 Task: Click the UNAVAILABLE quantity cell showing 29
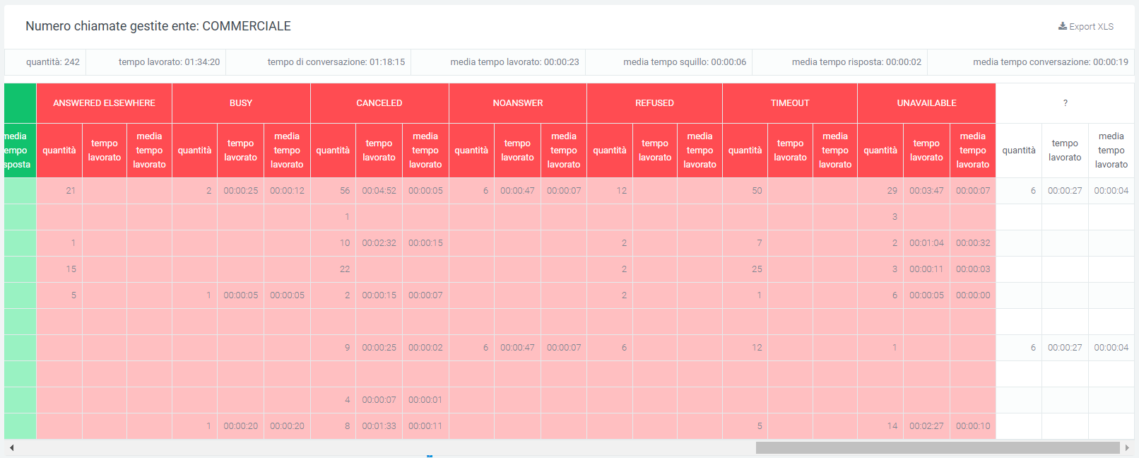pyautogui.click(x=880, y=191)
